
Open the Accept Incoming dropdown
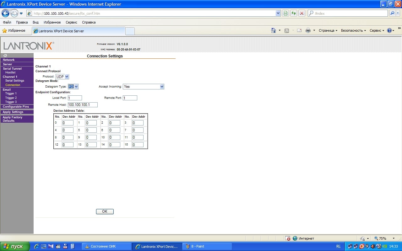[144, 87]
